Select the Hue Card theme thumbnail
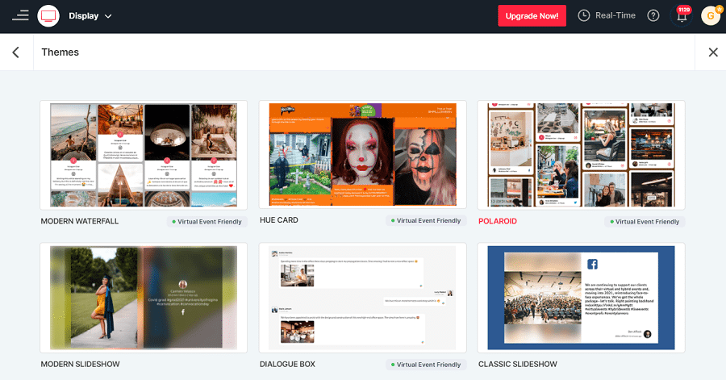 coord(362,155)
